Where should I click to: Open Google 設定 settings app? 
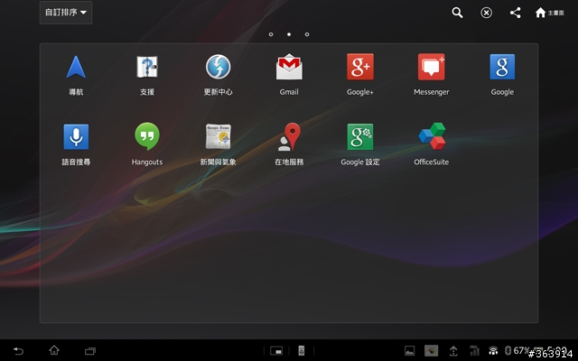pyautogui.click(x=360, y=144)
